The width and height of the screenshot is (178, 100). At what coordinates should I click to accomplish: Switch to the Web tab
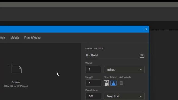pos(3,38)
